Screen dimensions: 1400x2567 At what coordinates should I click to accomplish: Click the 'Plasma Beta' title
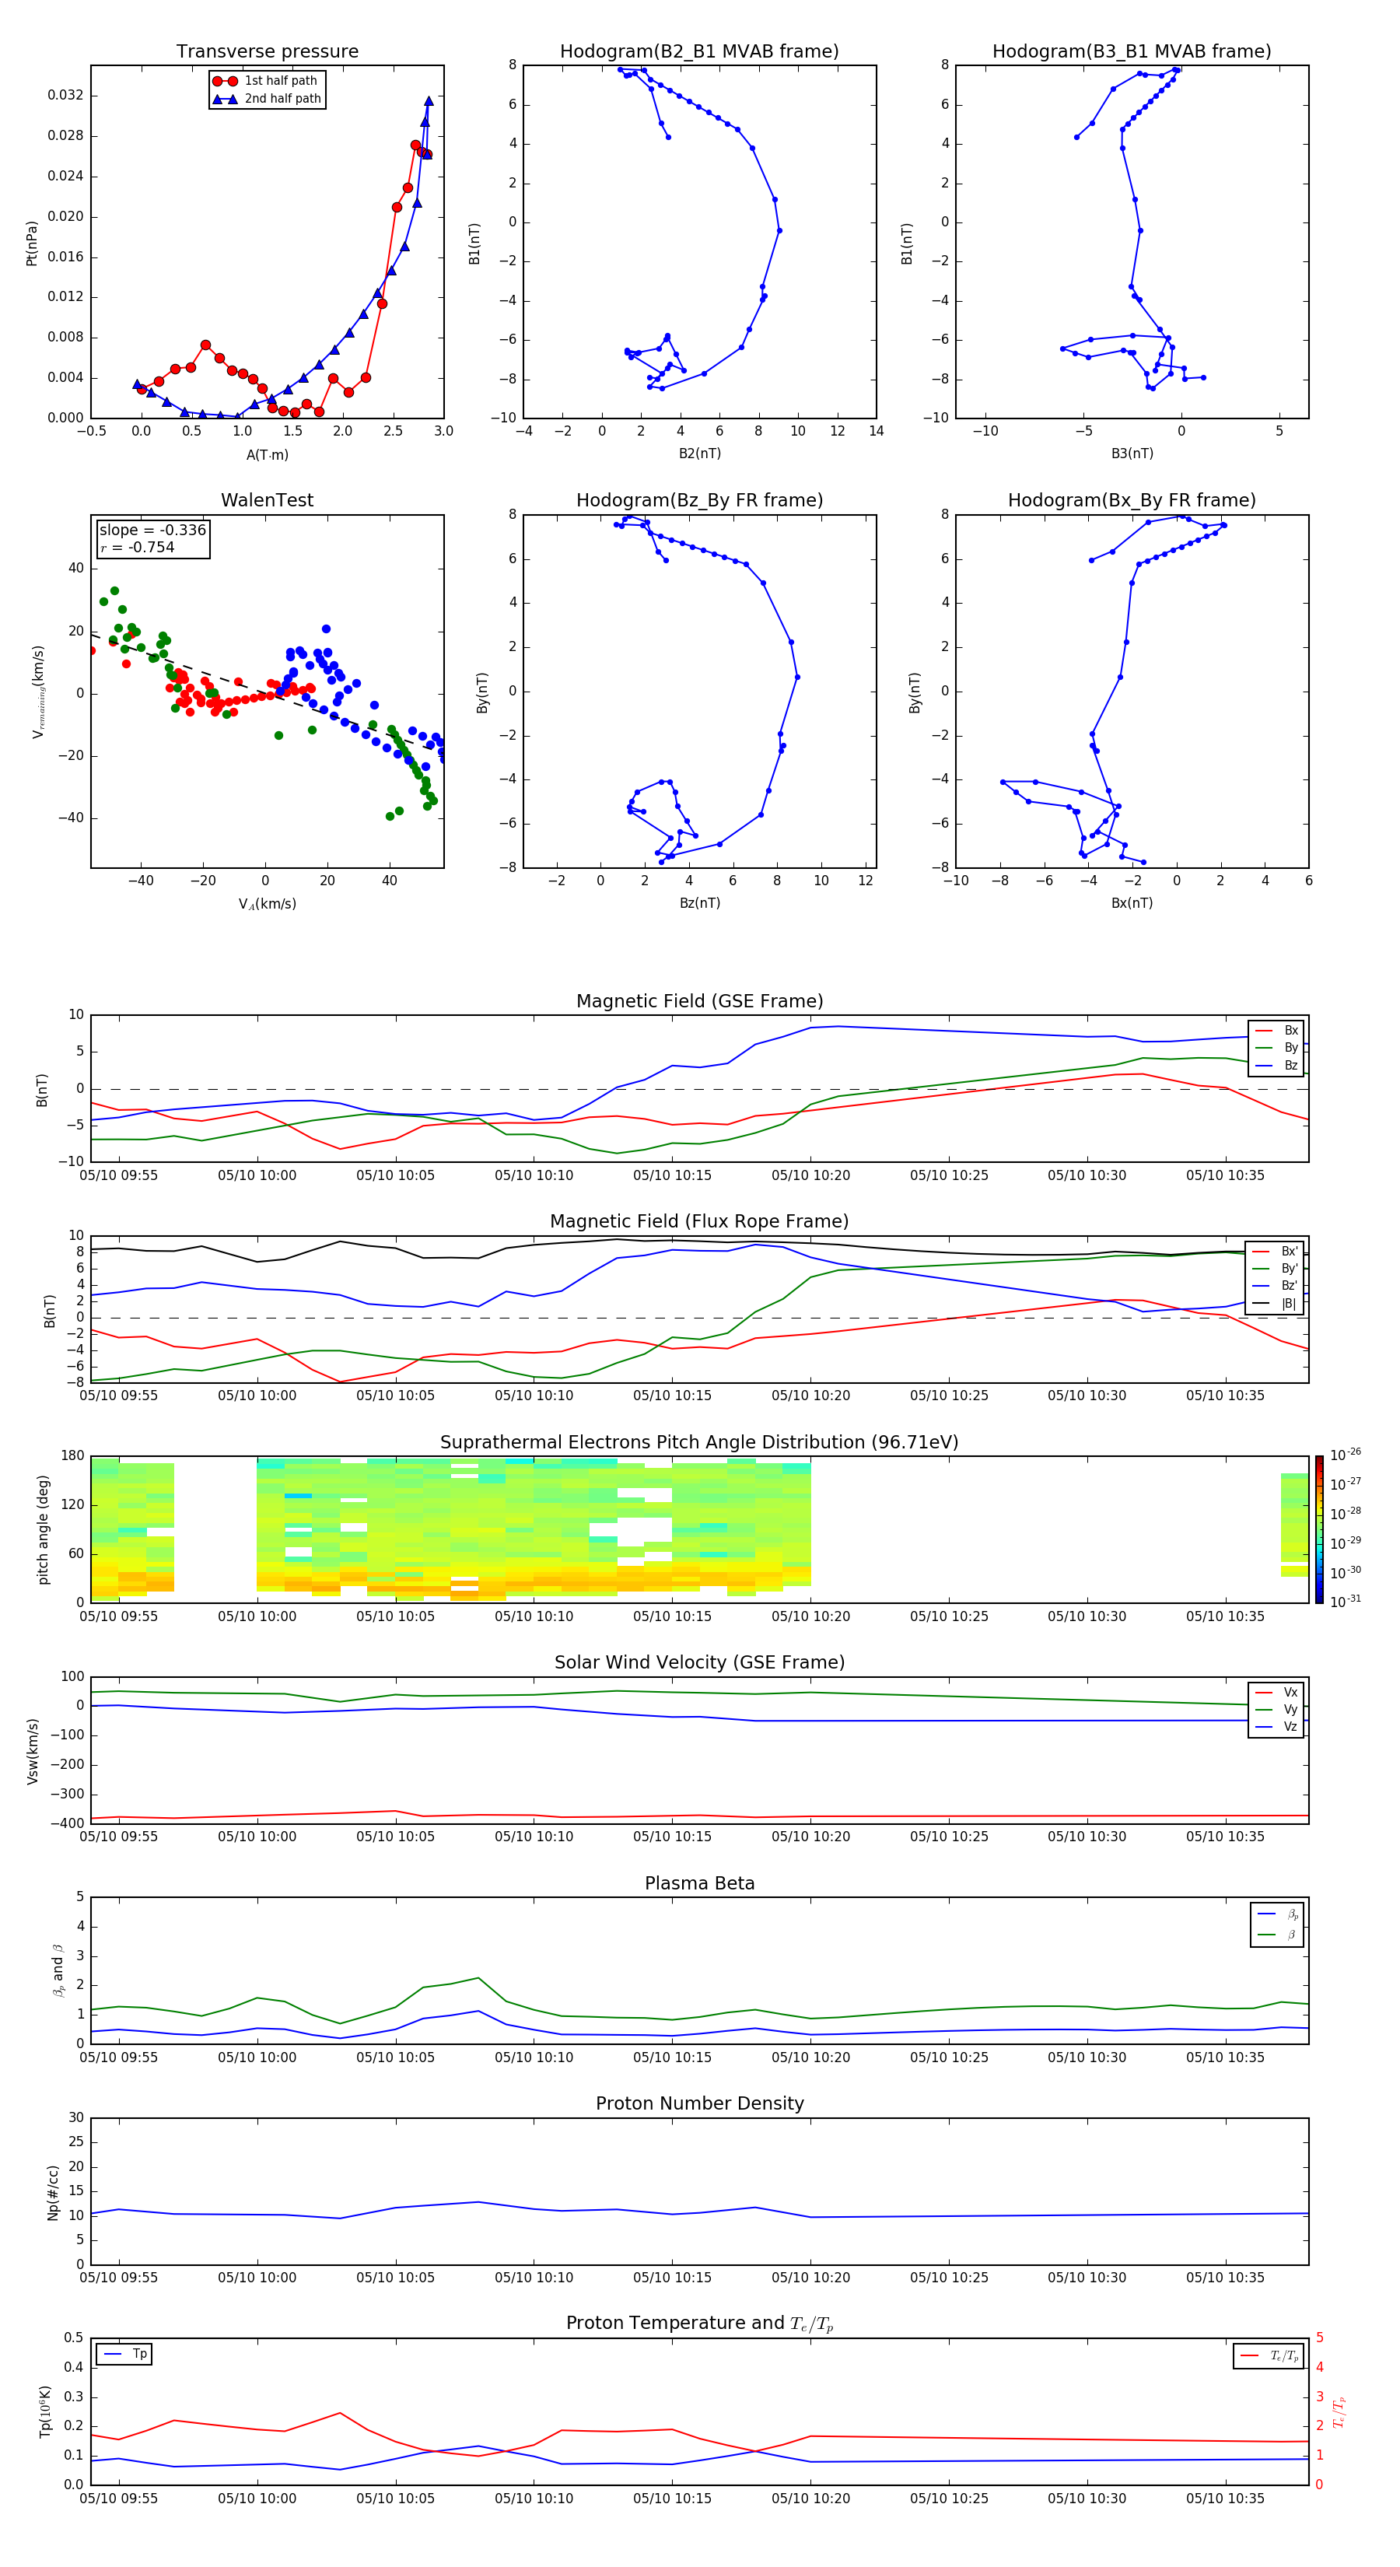(x=699, y=1883)
